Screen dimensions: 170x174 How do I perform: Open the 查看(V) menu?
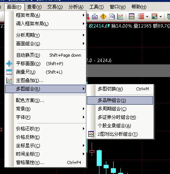pos(34,7)
